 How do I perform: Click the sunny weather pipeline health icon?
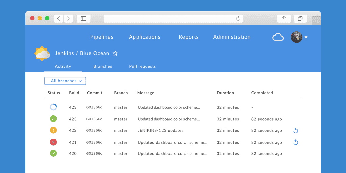coord(42,53)
